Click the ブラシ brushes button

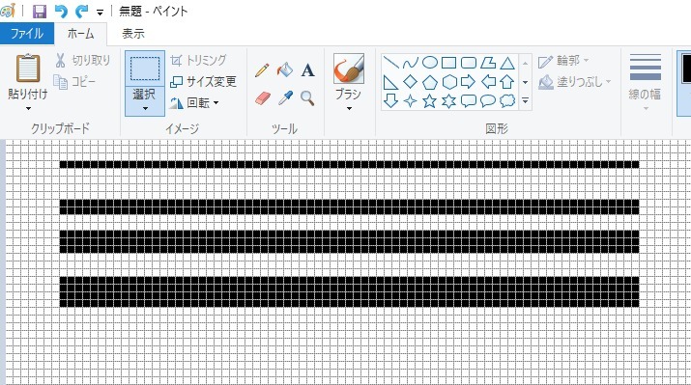[x=349, y=81]
